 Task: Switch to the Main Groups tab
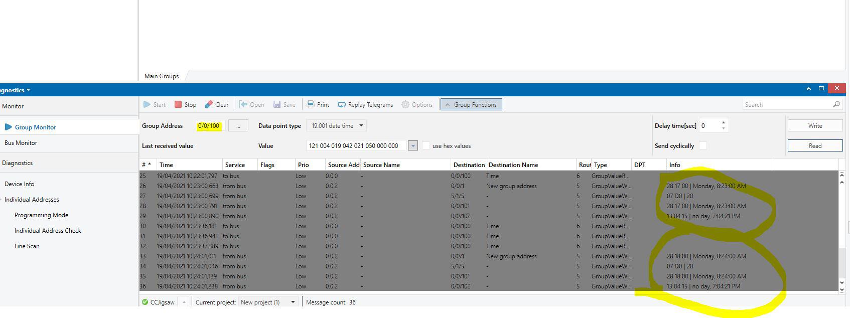(x=162, y=76)
